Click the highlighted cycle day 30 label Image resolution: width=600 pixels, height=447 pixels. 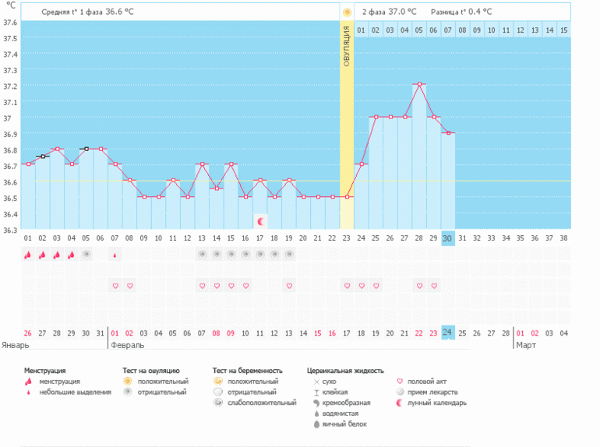pyautogui.click(x=448, y=238)
